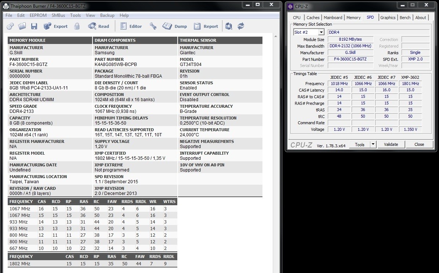
Task: Click the 8GB 1Rx8 PC4-2133-UA1-11 label text
Action: tap(39, 88)
